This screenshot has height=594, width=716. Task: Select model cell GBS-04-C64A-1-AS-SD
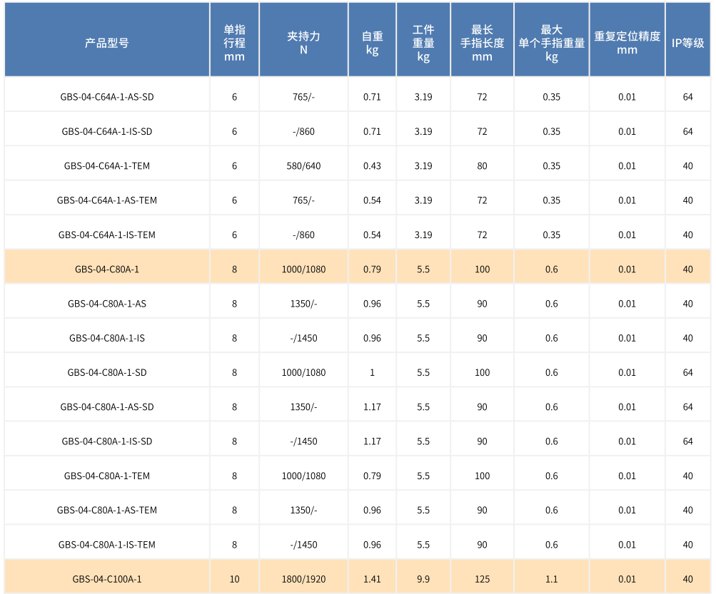coord(107,97)
